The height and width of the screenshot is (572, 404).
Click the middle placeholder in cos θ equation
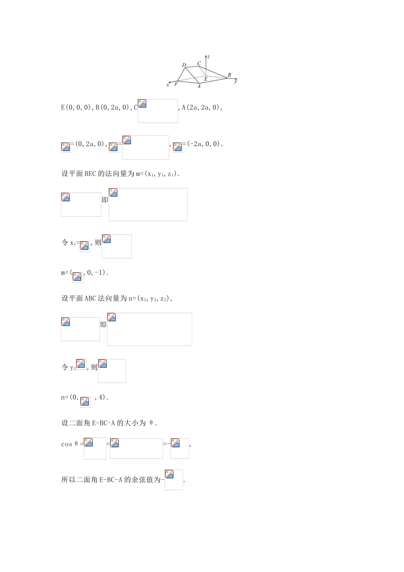pos(137,449)
